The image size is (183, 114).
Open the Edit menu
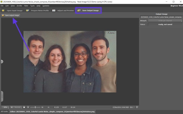pyautogui.click(x=7, y=6)
